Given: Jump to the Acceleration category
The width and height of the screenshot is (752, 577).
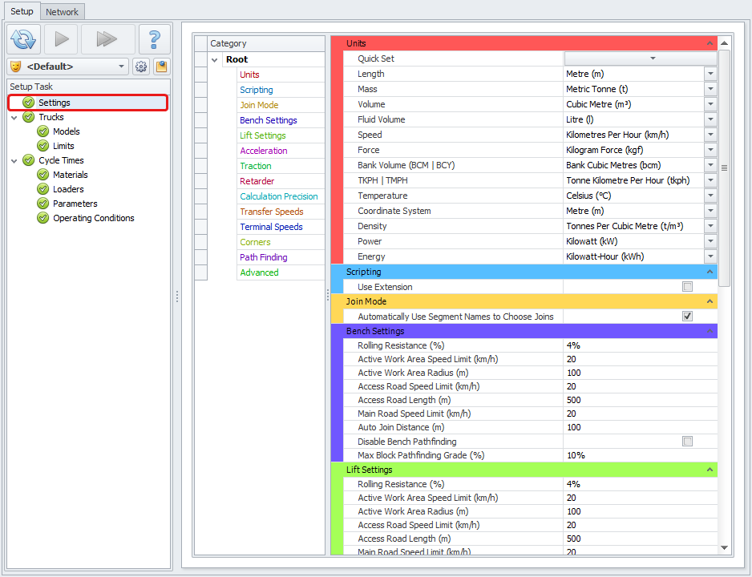Looking at the screenshot, I should coord(263,151).
